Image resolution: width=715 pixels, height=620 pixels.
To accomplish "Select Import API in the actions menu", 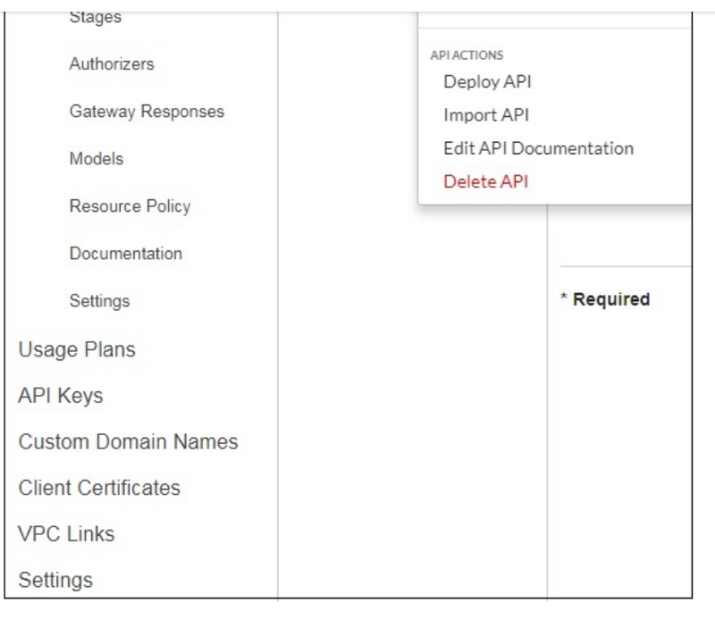I will coord(486,115).
